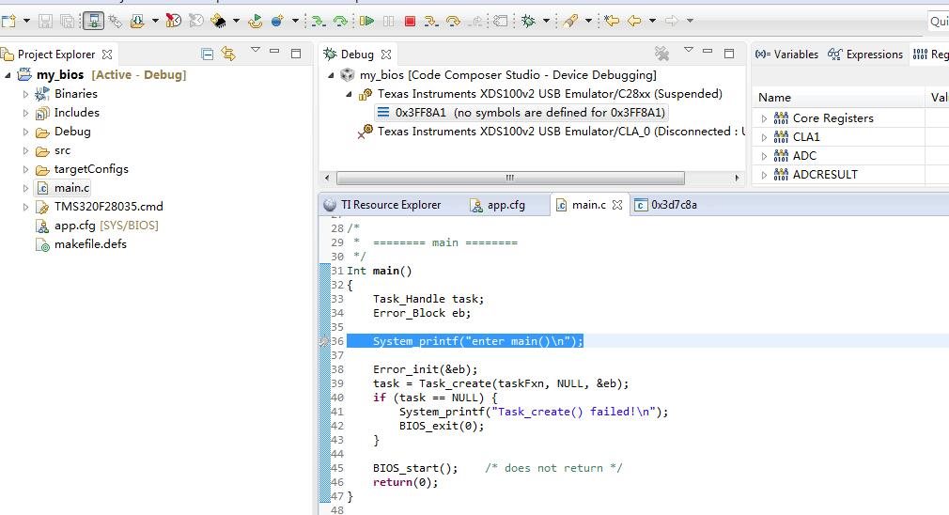The height and width of the screenshot is (515, 949).
Task: Click the green Step Into toolbar icon
Action: coord(319,22)
